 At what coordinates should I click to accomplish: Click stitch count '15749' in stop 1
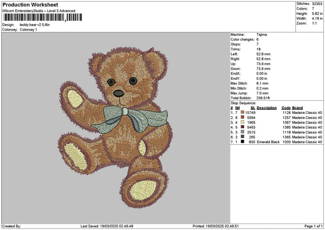[250, 113]
